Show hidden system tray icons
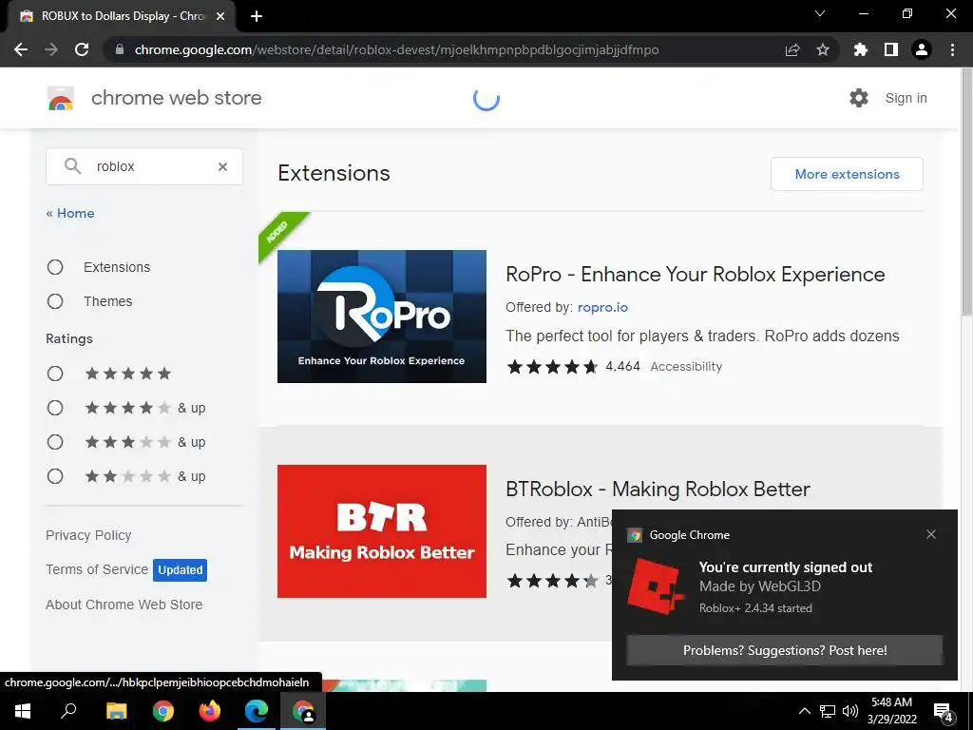 click(804, 711)
